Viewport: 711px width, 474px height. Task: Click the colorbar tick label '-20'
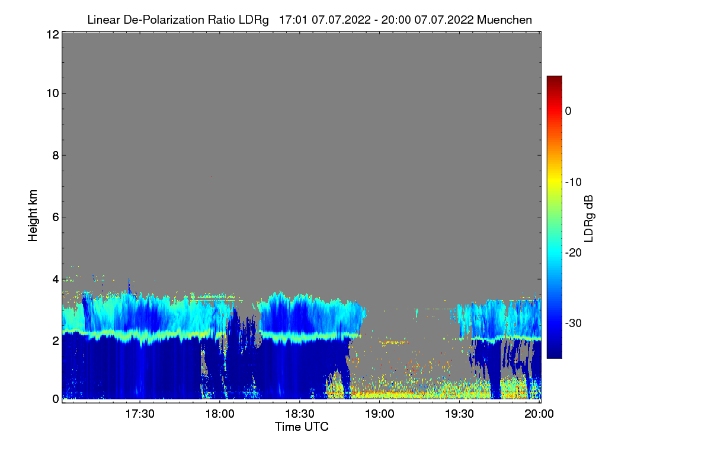coord(574,252)
